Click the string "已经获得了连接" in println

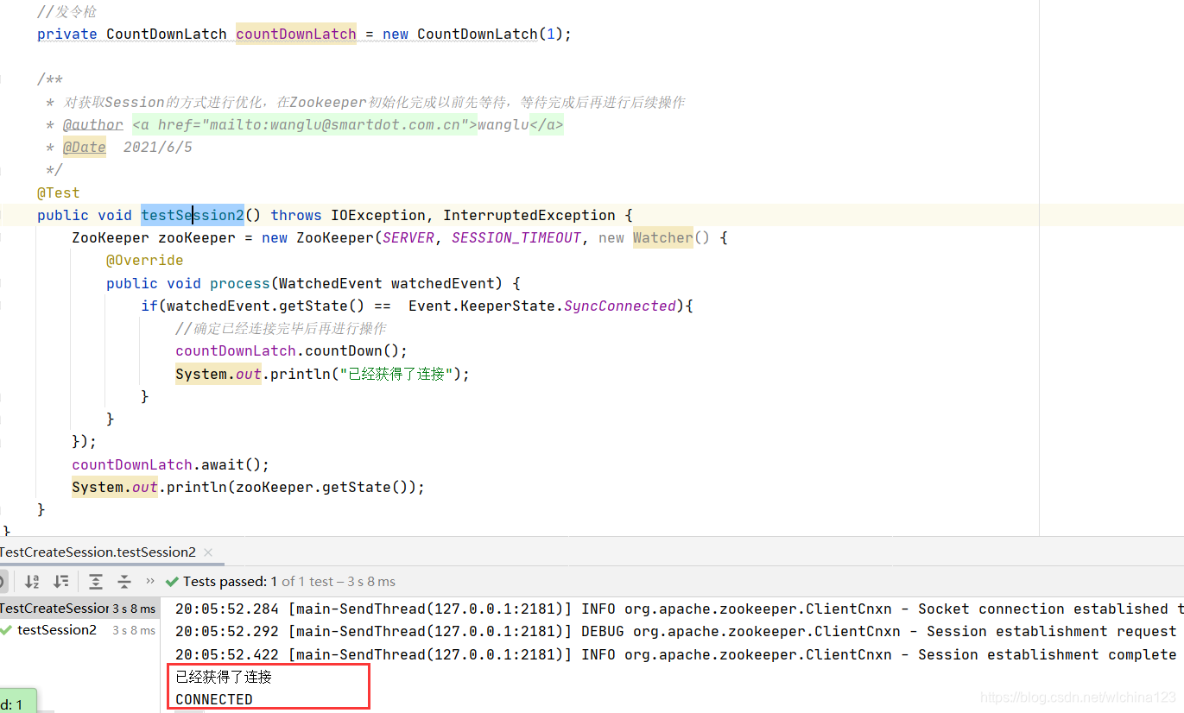pyautogui.click(x=396, y=374)
